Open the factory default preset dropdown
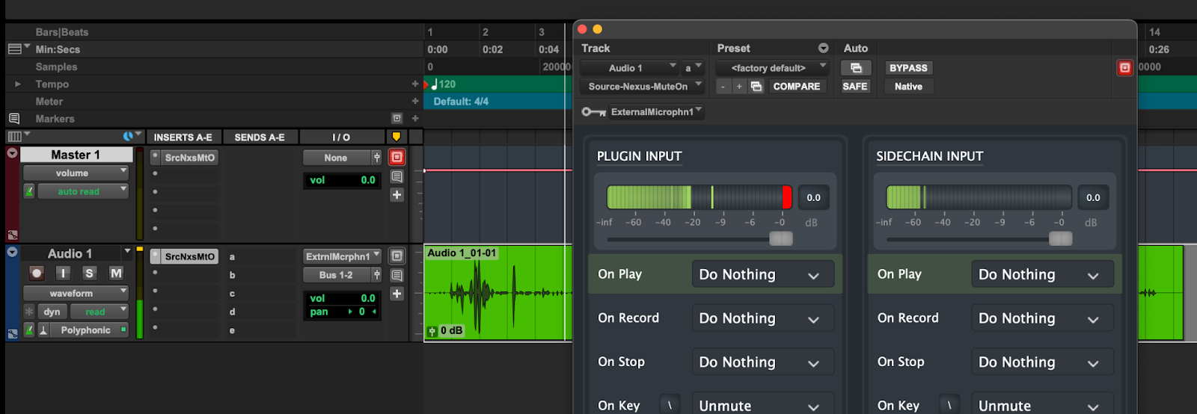 (771, 68)
